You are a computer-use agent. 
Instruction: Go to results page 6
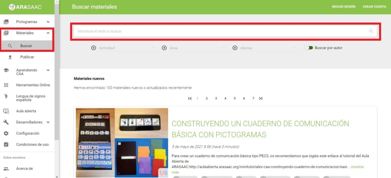click(244, 98)
